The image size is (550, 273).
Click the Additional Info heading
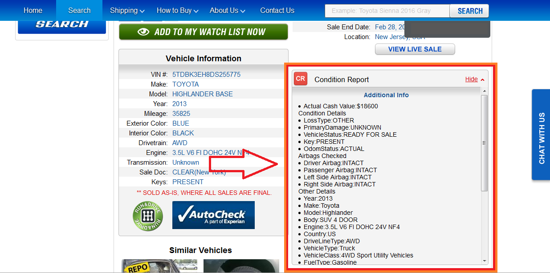pyautogui.click(x=386, y=95)
